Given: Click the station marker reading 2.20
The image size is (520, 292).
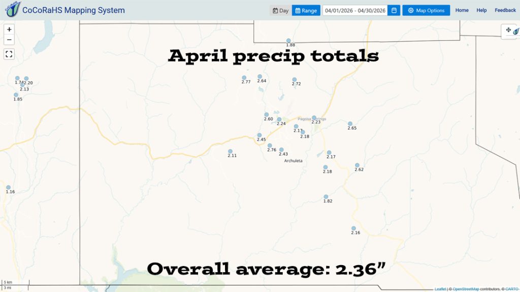Looking at the screenshot, I should (x=26, y=79).
